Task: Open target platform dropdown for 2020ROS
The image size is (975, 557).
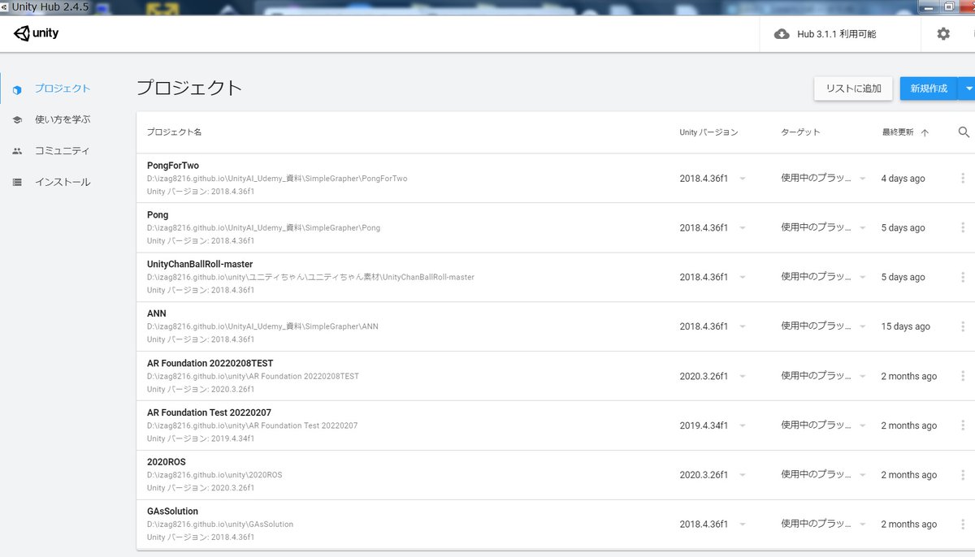Action: (x=862, y=476)
